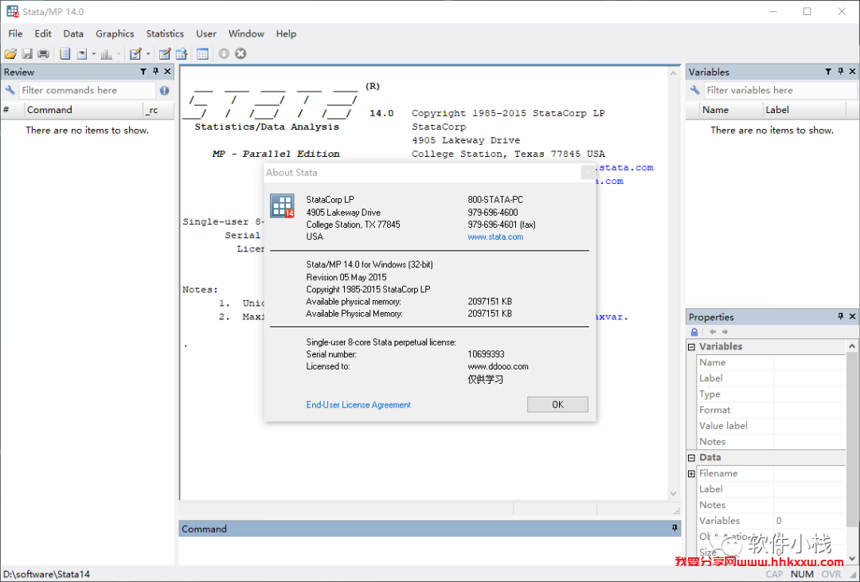The image size is (860, 582).
Task: Collapse the Data section in Properties
Action: click(x=692, y=458)
